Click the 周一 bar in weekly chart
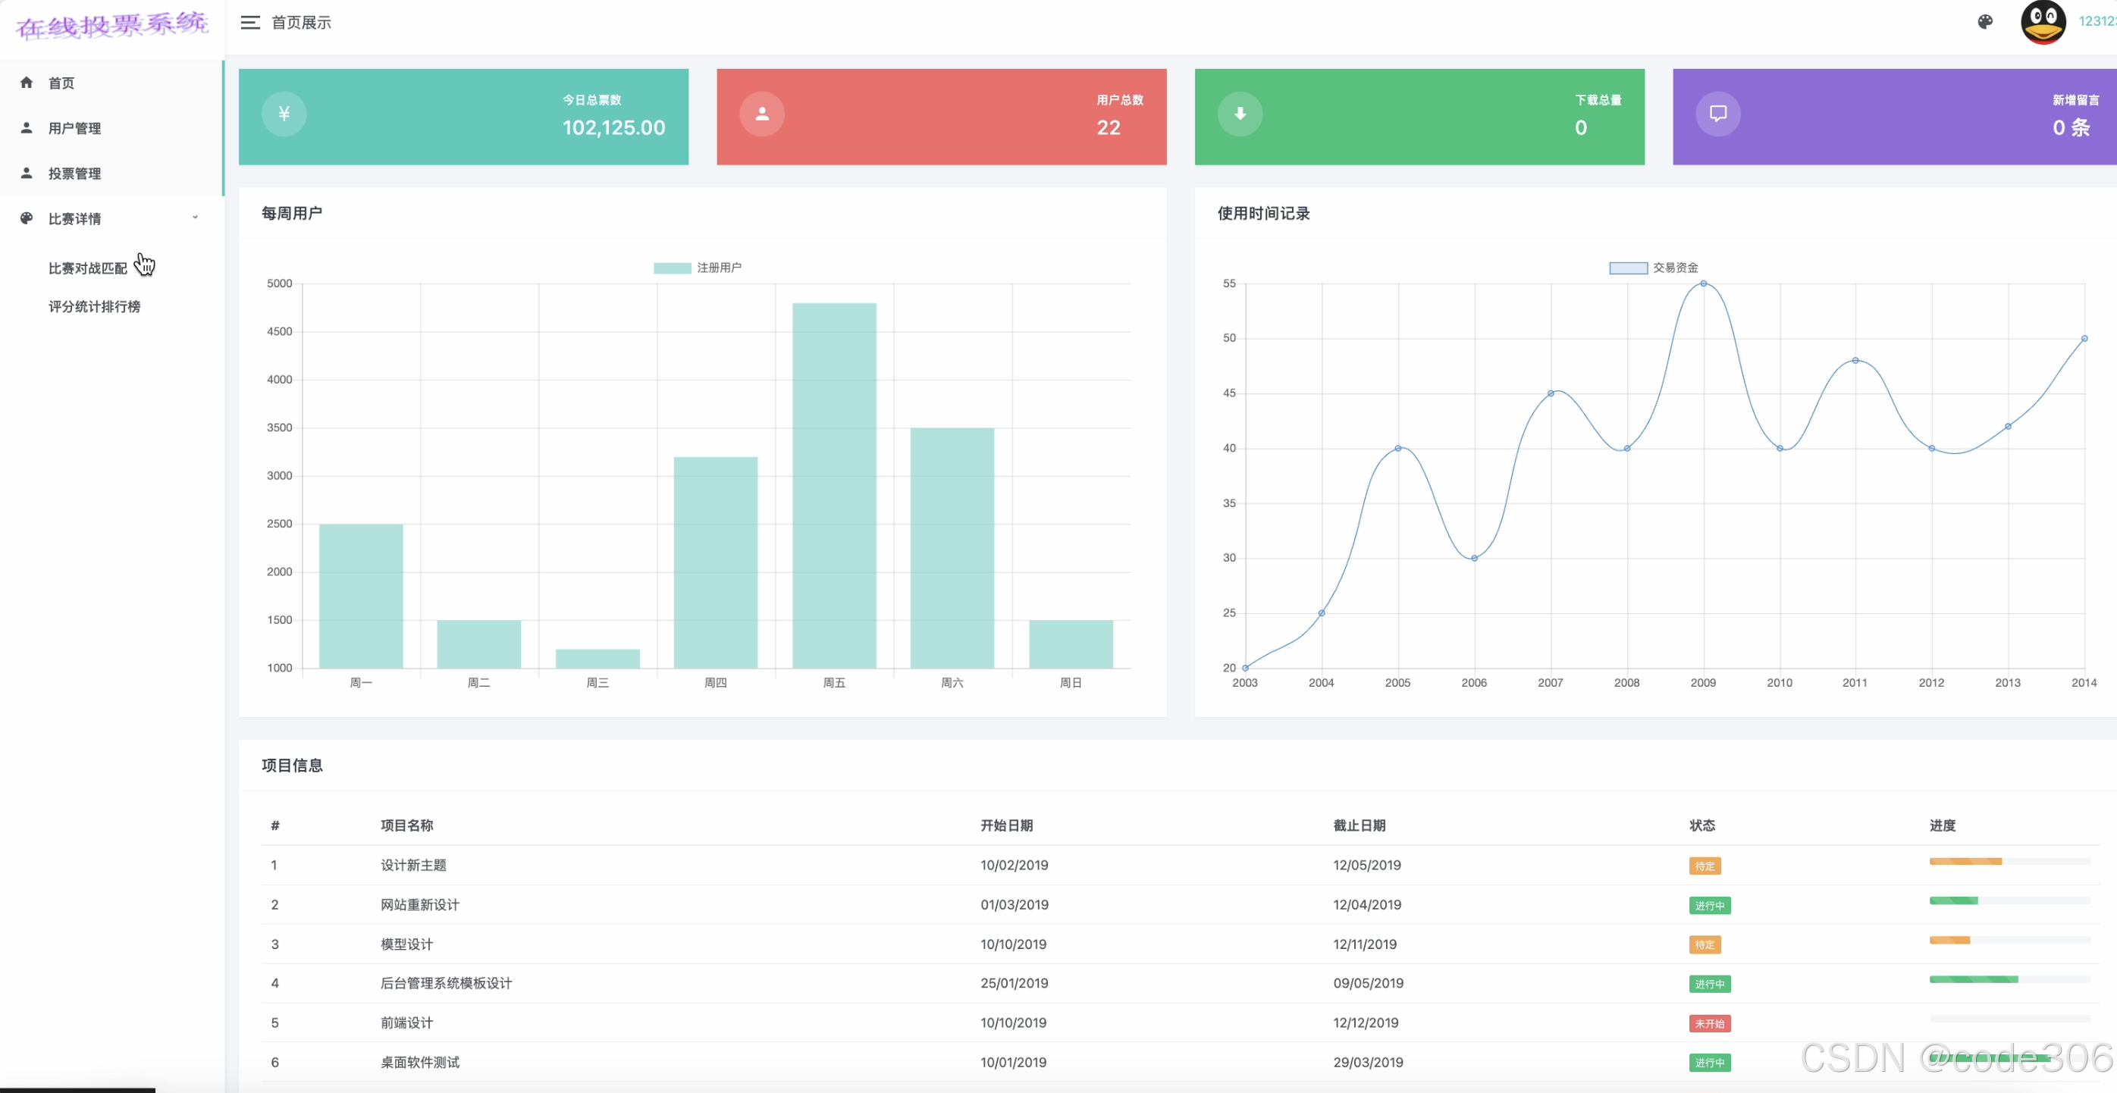This screenshot has height=1093, width=2117. [x=361, y=596]
